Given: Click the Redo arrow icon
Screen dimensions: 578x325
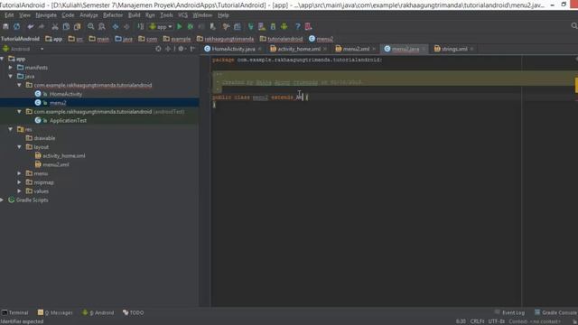Looking at the screenshot, I should [x=42, y=26].
